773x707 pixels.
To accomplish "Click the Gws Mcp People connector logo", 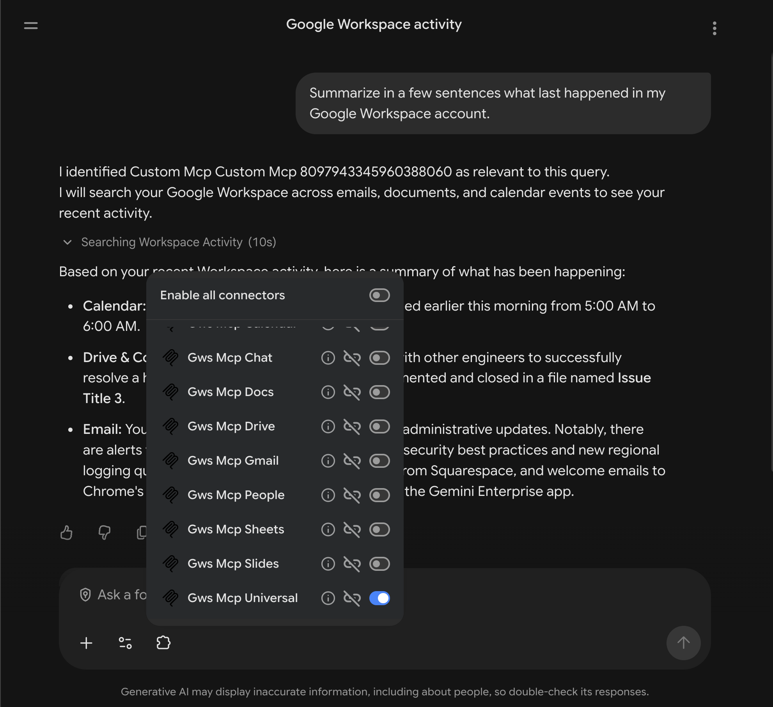I will coord(170,495).
